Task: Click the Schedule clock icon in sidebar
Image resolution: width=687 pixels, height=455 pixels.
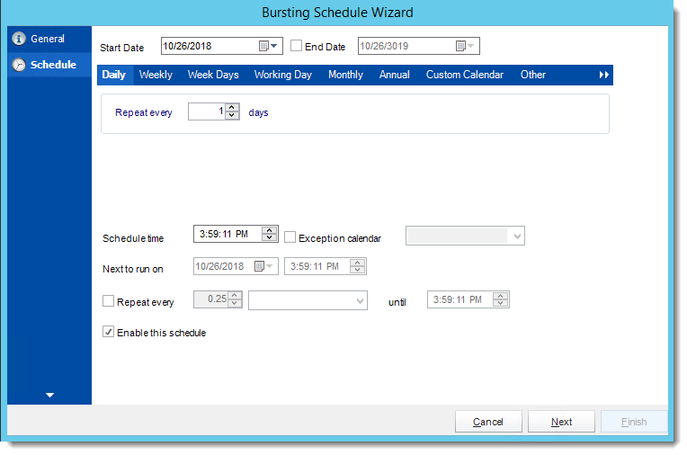Action: click(x=18, y=65)
